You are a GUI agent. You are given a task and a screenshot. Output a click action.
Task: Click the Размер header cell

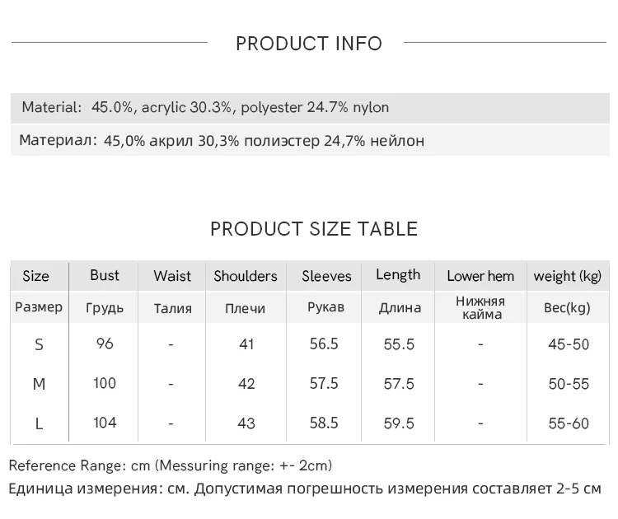(39, 307)
